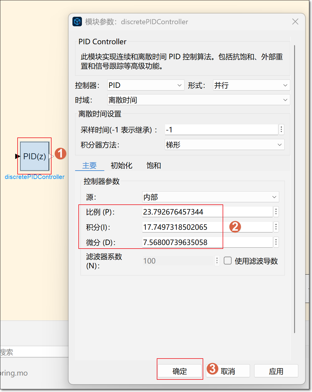Click the discretePIDController block label
312x392 pixels.
tap(35, 177)
